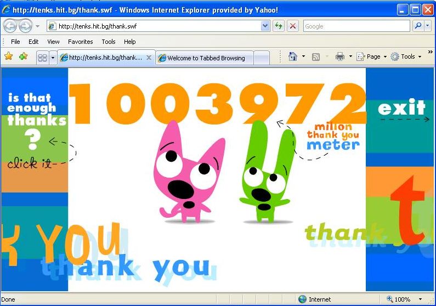Open the Tools gear command bar menu

tap(406, 56)
